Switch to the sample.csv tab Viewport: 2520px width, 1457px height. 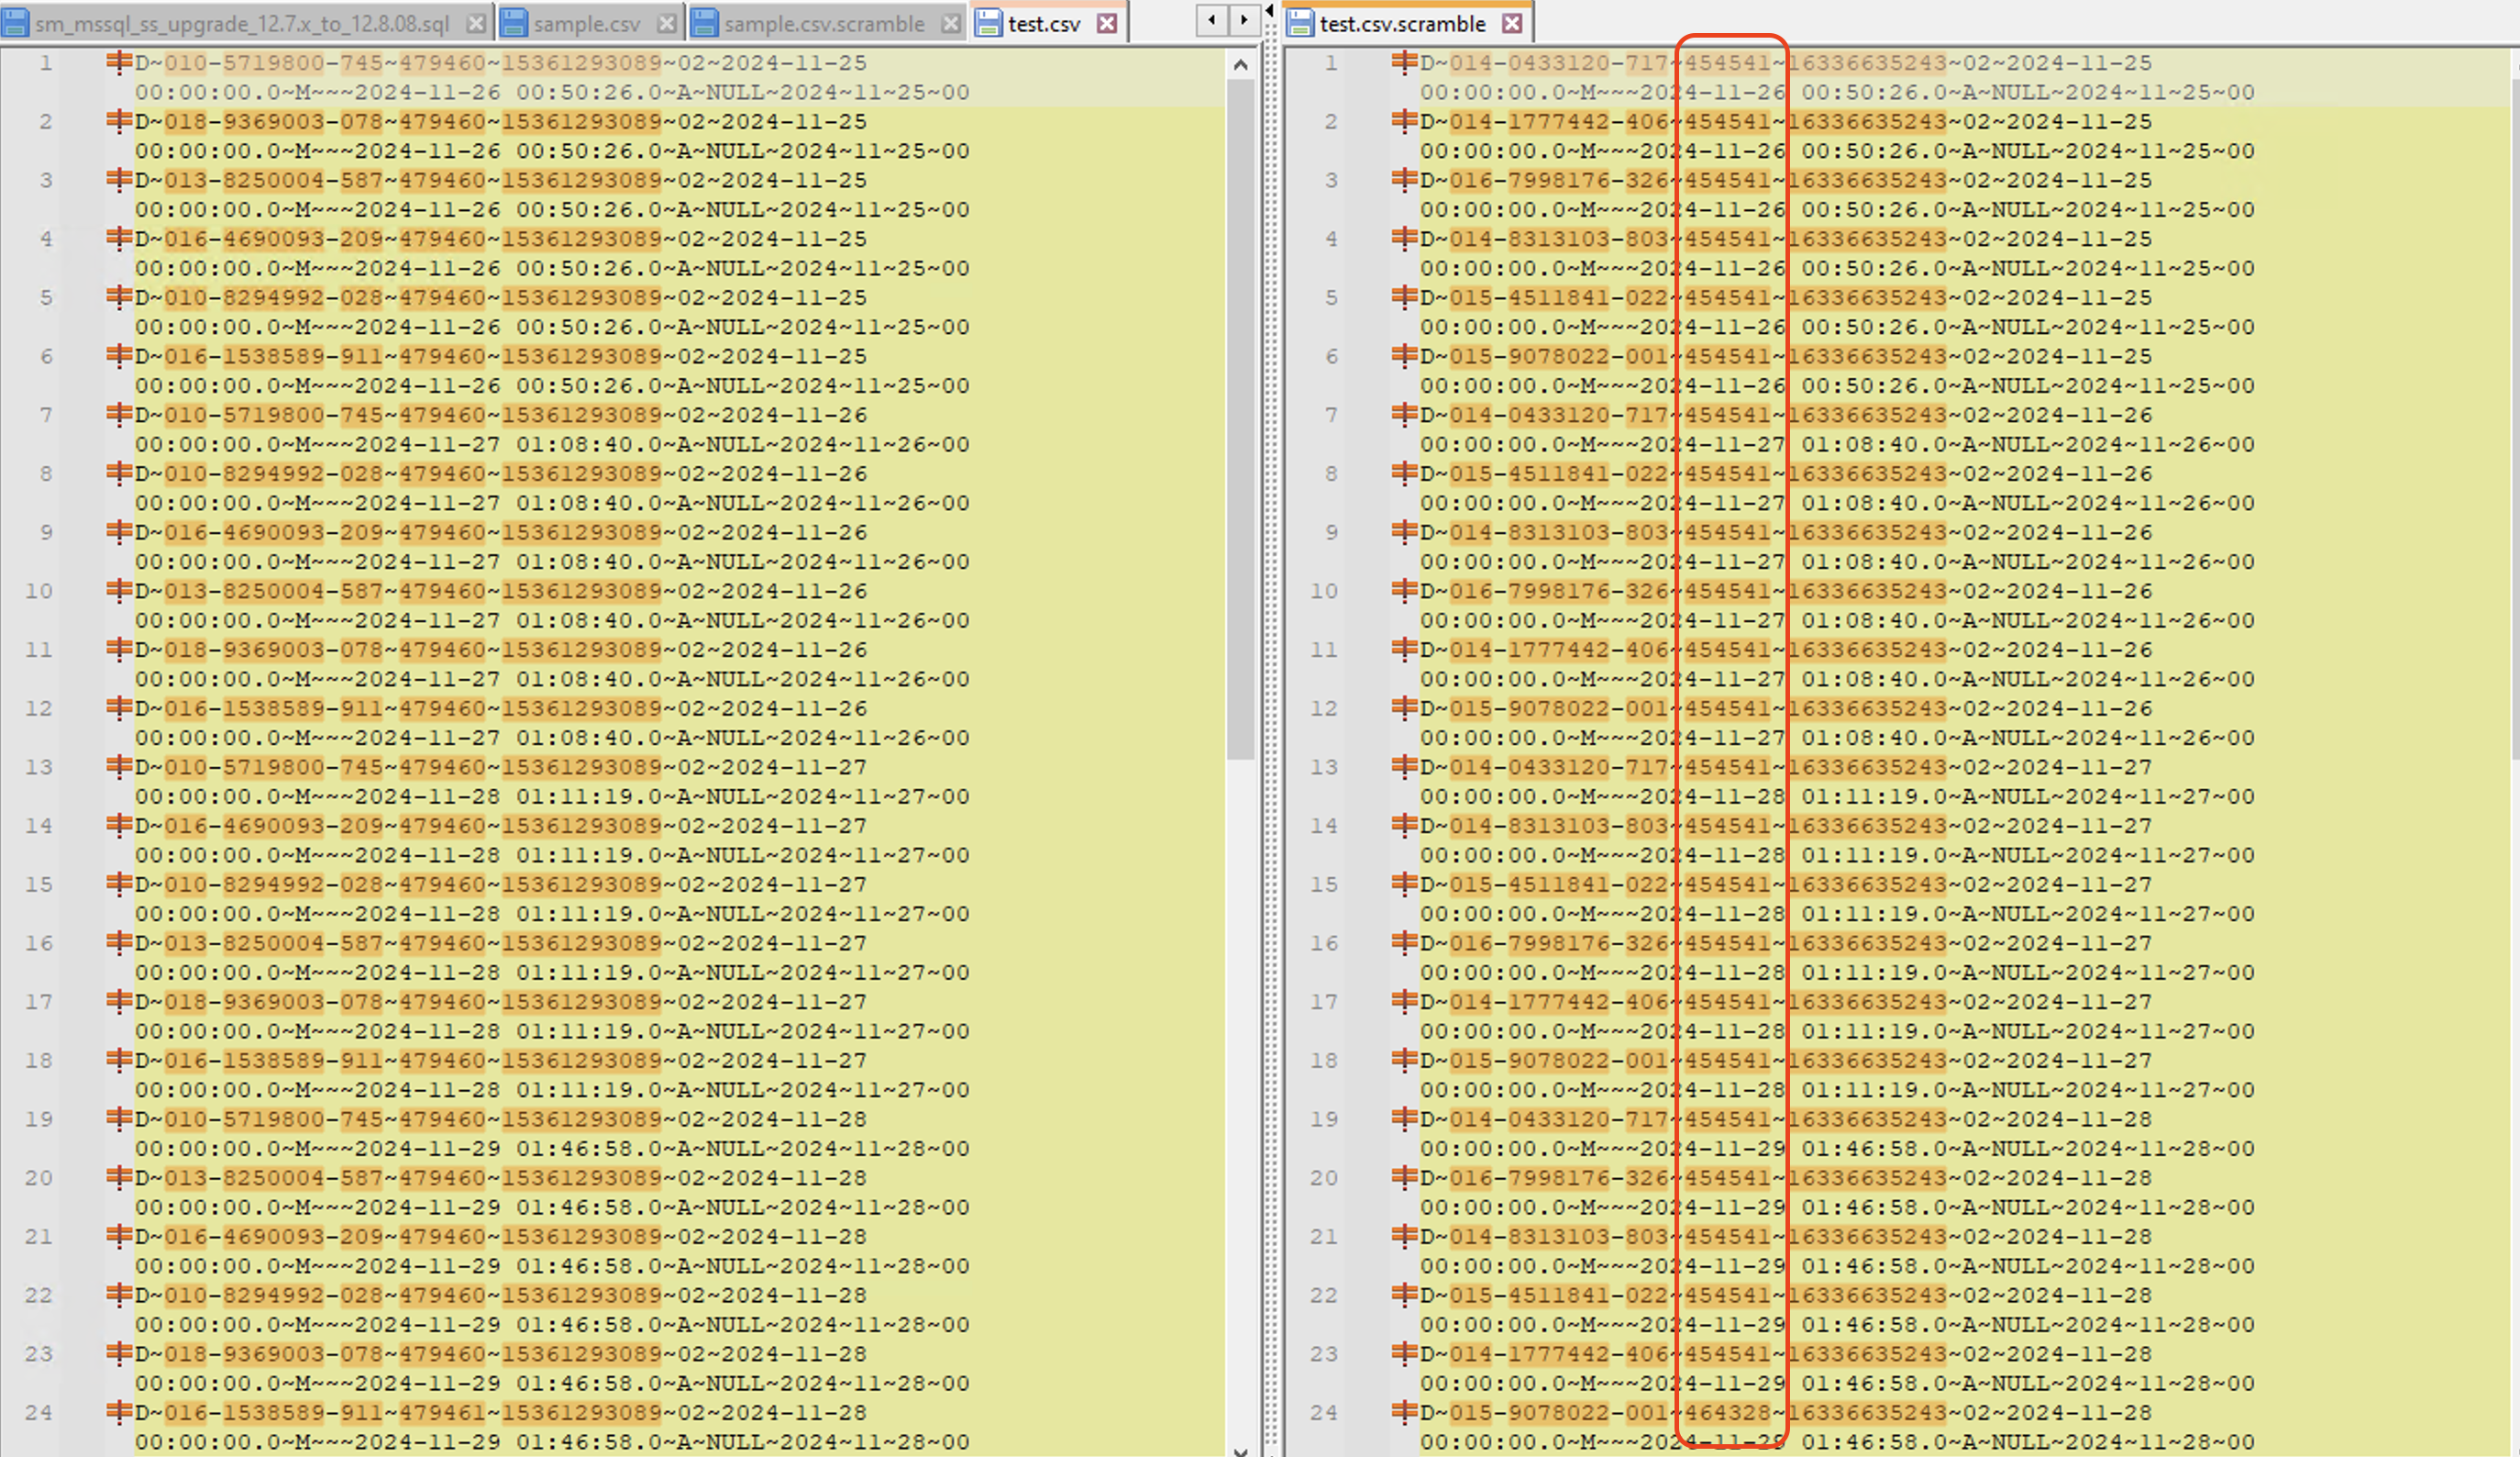pos(586,23)
